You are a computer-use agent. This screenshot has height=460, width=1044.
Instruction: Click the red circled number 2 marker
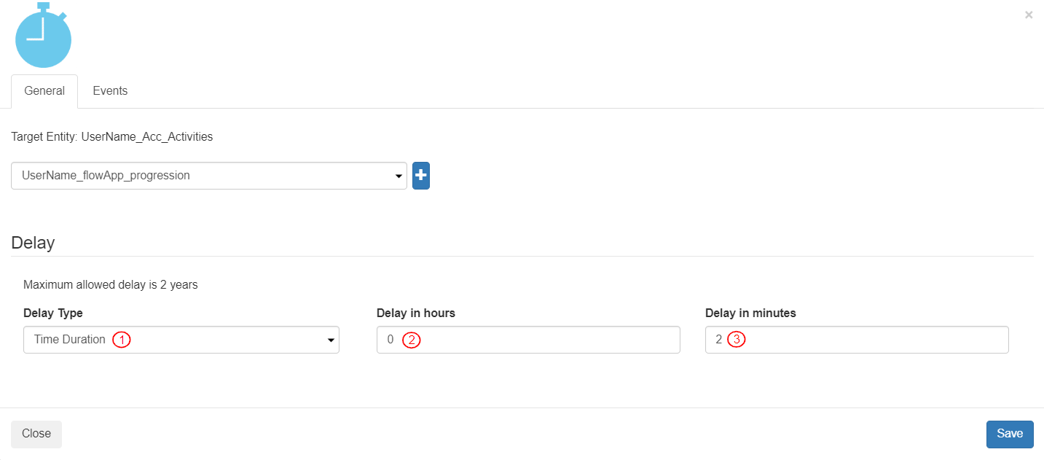point(412,340)
